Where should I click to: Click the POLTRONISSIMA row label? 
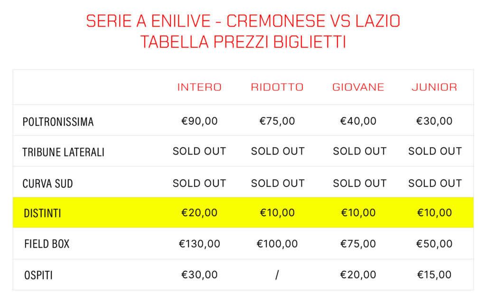[58, 122]
